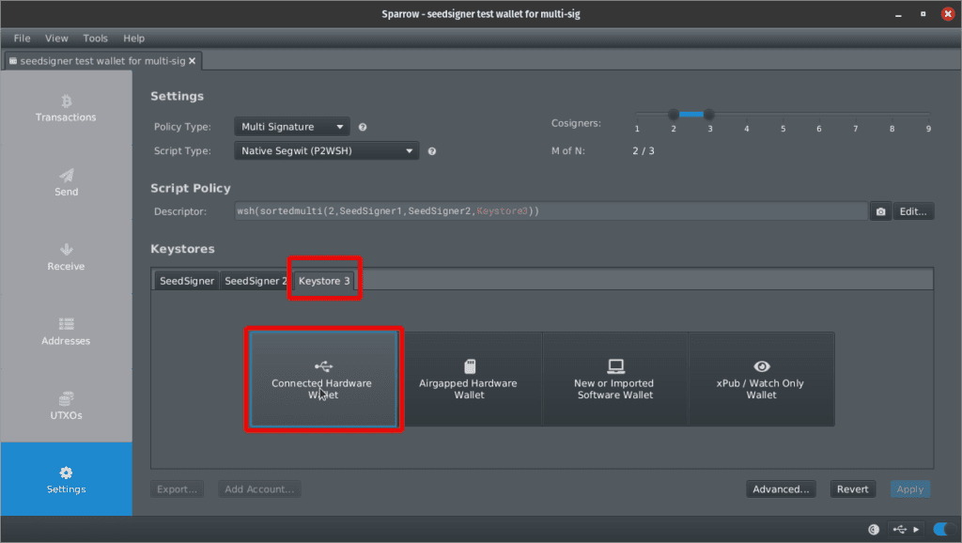This screenshot has height=543, width=962.
Task: Apply the wallet settings
Action: click(909, 489)
